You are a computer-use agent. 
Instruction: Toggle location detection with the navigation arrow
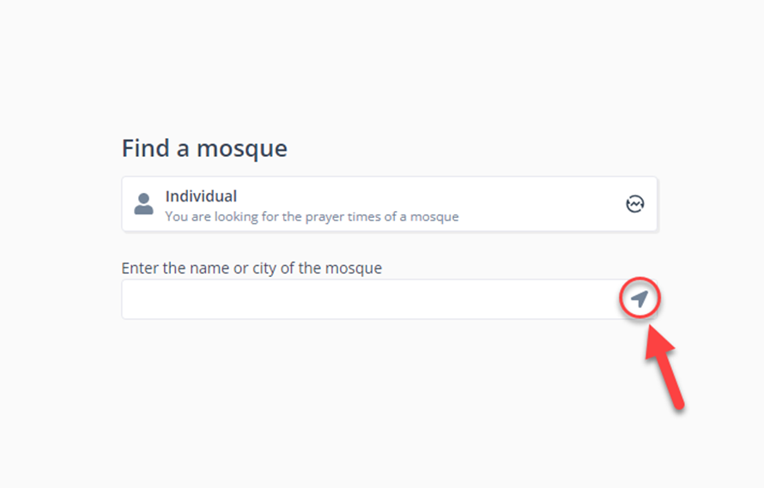coord(639,298)
